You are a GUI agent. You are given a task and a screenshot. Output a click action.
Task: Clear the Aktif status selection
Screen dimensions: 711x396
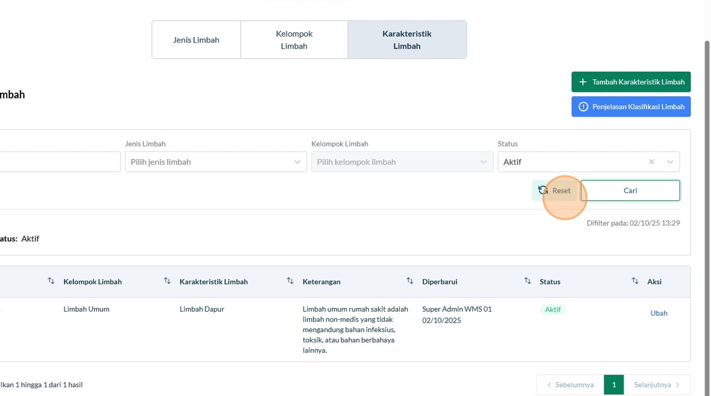(x=651, y=162)
